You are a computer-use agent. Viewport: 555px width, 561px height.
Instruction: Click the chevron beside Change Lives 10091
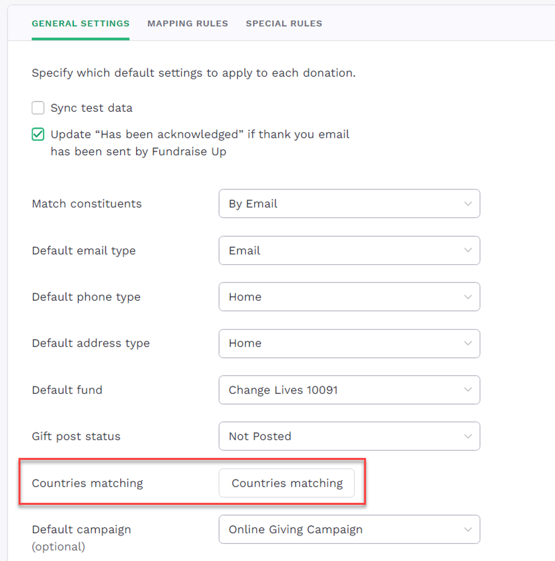pos(468,390)
